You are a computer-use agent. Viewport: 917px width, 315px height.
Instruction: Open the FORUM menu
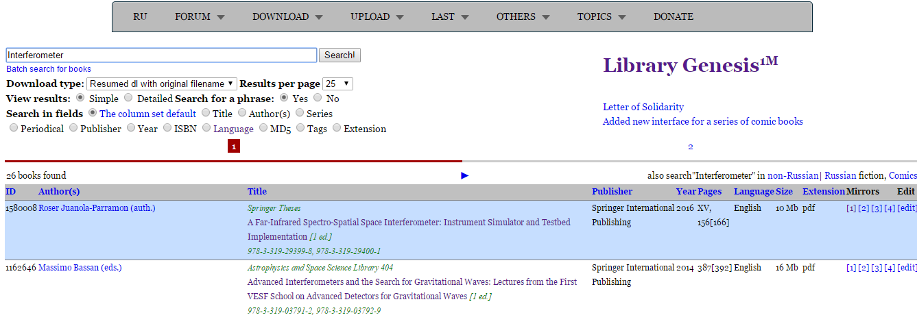tap(200, 16)
